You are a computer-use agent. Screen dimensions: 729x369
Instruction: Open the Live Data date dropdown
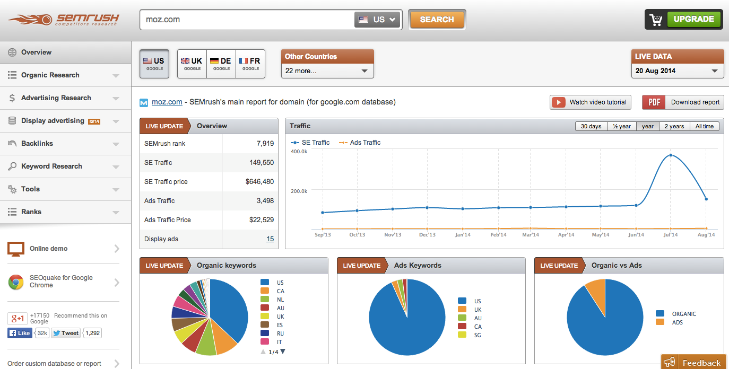(x=678, y=71)
